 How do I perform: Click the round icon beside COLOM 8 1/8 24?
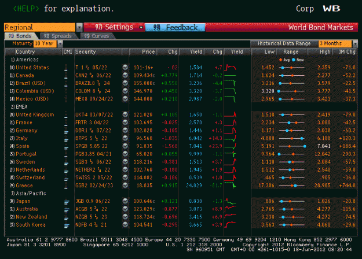click(x=125, y=91)
